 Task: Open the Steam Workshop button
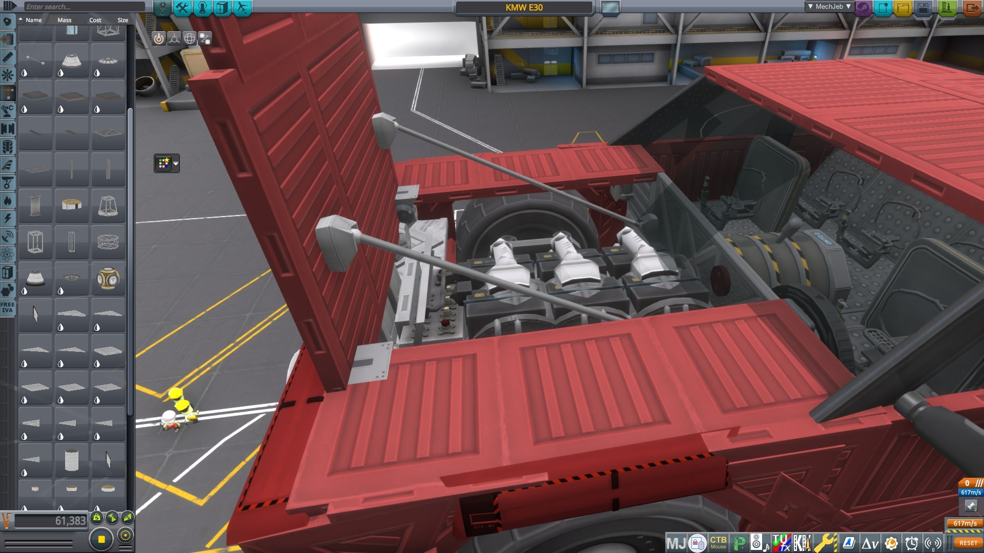tap(863, 8)
